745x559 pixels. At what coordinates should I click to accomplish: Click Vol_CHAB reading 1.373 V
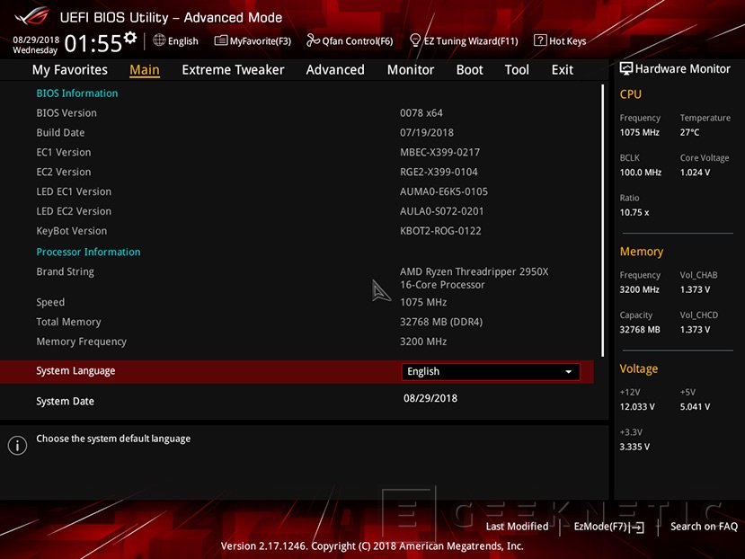[x=695, y=289]
